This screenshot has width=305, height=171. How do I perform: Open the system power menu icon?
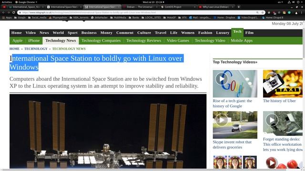click(298, 2)
